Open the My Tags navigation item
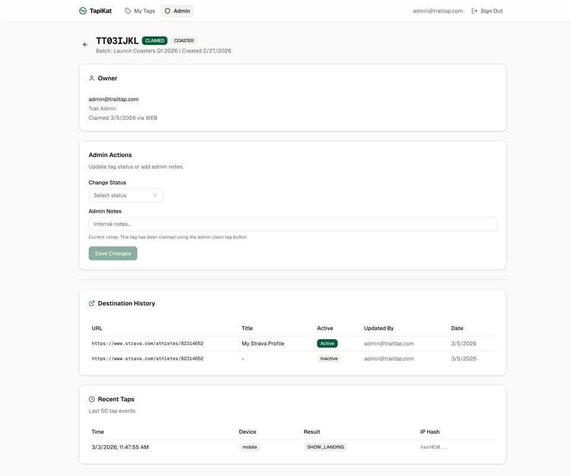The image size is (571, 476). [x=140, y=11]
